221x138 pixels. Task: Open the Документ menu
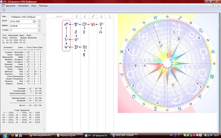point(11,6)
